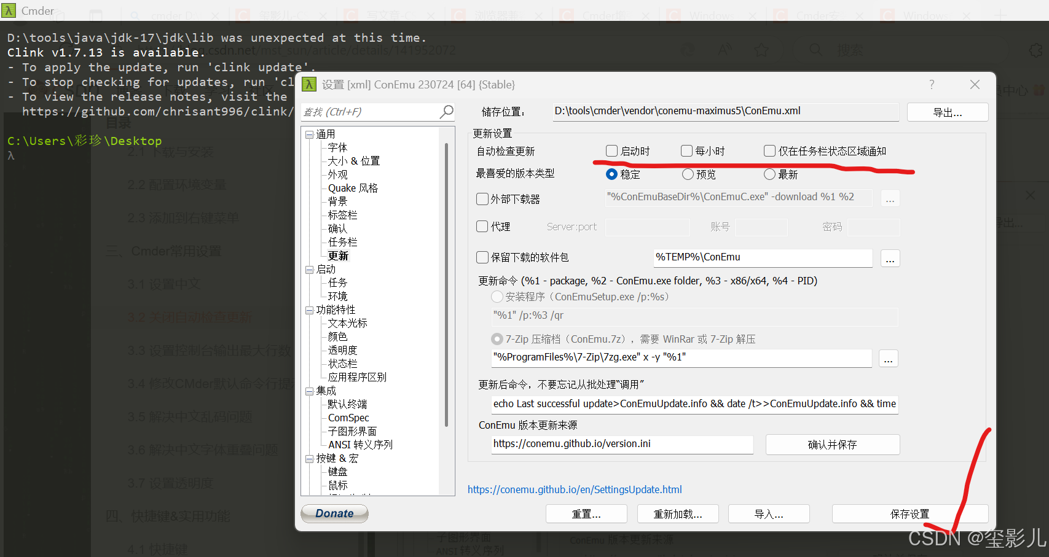Browse for %TEMP%\ConEmu download folder

point(890,259)
